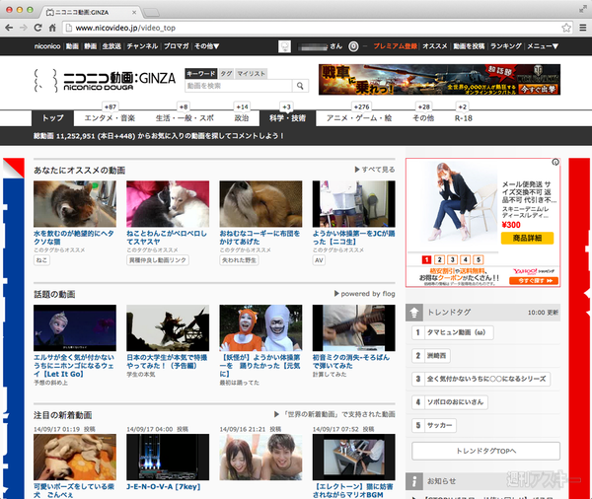Click the browser forward arrow
The image size is (592, 499).
point(24,28)
